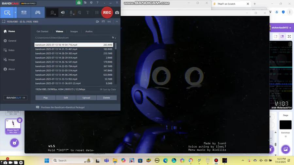Select bandicam 2025-07-13 18-19-04-716.mp4
Screen dimensions: 294x165
(x=74, y=45)
